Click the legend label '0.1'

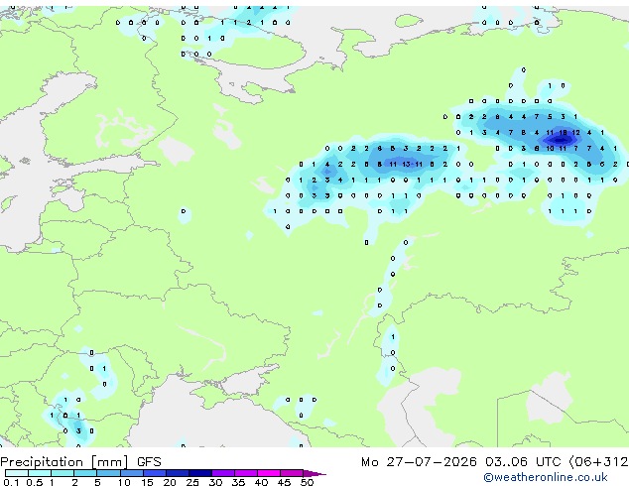coord(12,482)
